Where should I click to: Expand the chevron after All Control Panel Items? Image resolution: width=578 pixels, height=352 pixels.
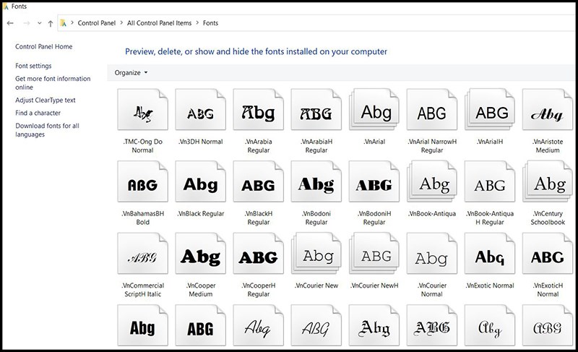tap(197, 23)
